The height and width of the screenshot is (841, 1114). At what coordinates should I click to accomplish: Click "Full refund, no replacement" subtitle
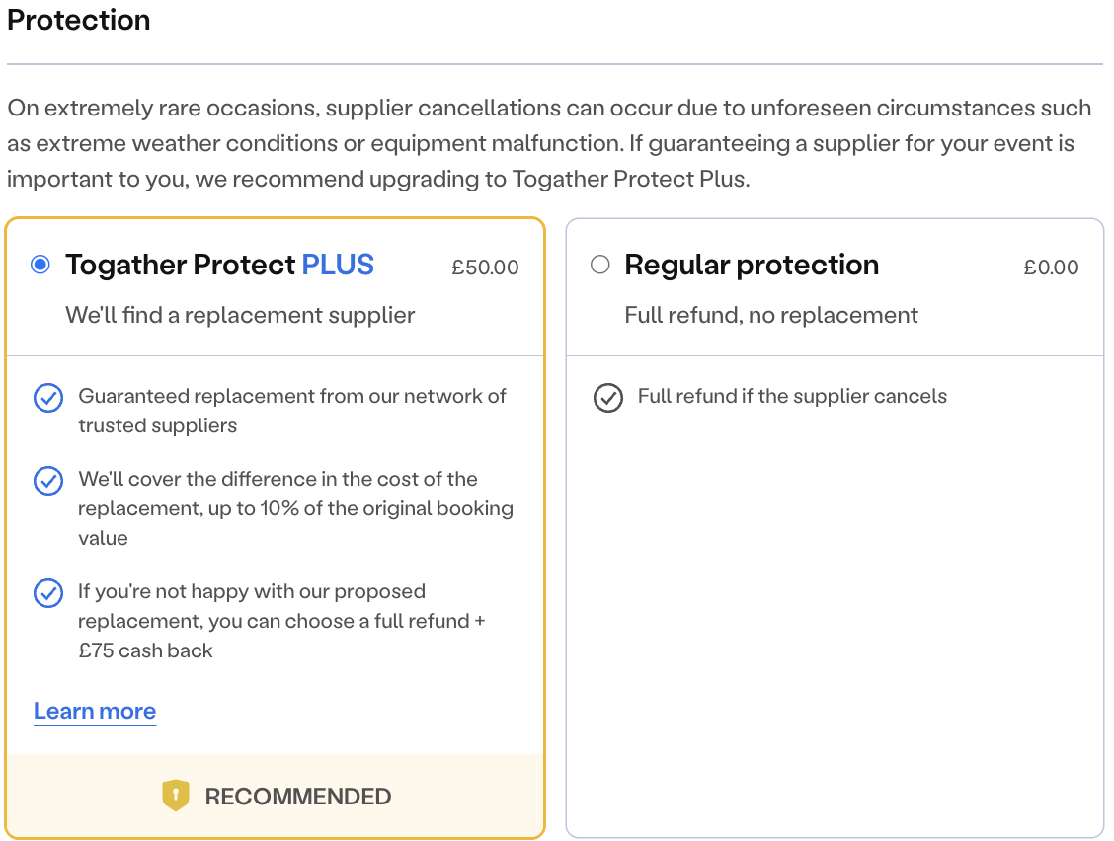pos(771,316)
